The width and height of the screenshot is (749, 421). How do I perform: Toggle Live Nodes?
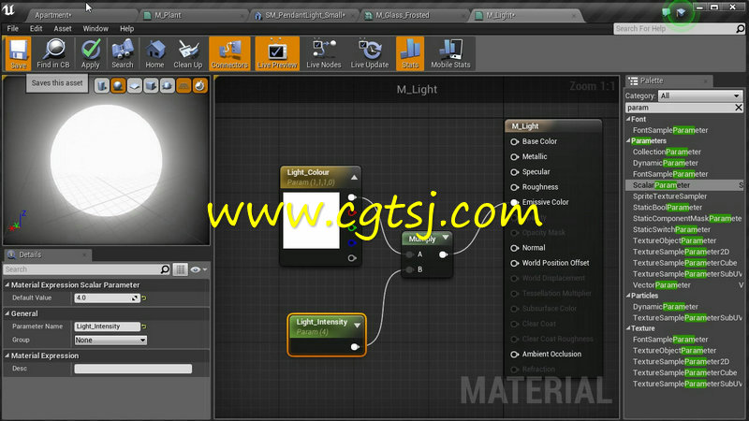[x=323, y=53]
